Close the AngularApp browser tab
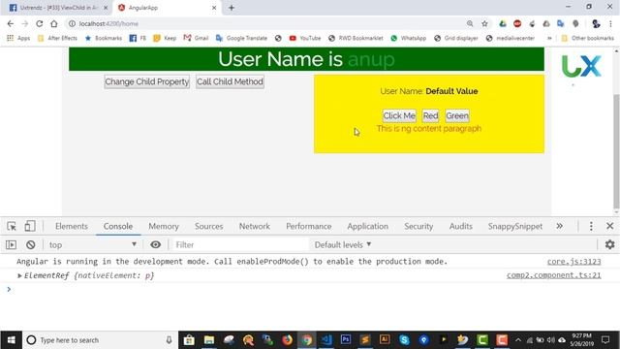The image size is (620, 349). pos(214,8)
